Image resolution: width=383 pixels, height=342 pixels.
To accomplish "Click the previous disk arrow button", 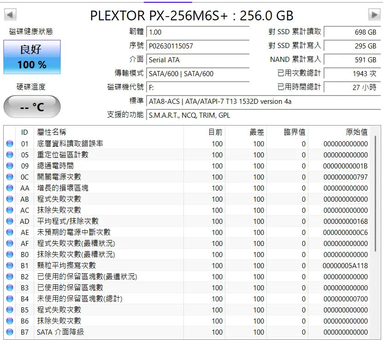I will tap(10, 15).
